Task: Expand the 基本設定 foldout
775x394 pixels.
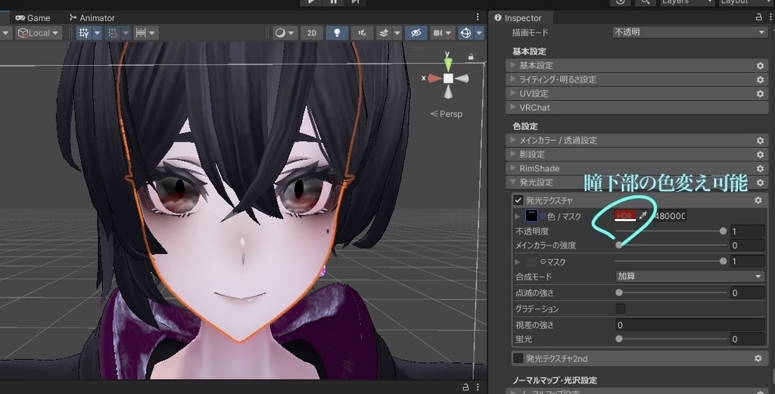Action: tap(513, 65)
